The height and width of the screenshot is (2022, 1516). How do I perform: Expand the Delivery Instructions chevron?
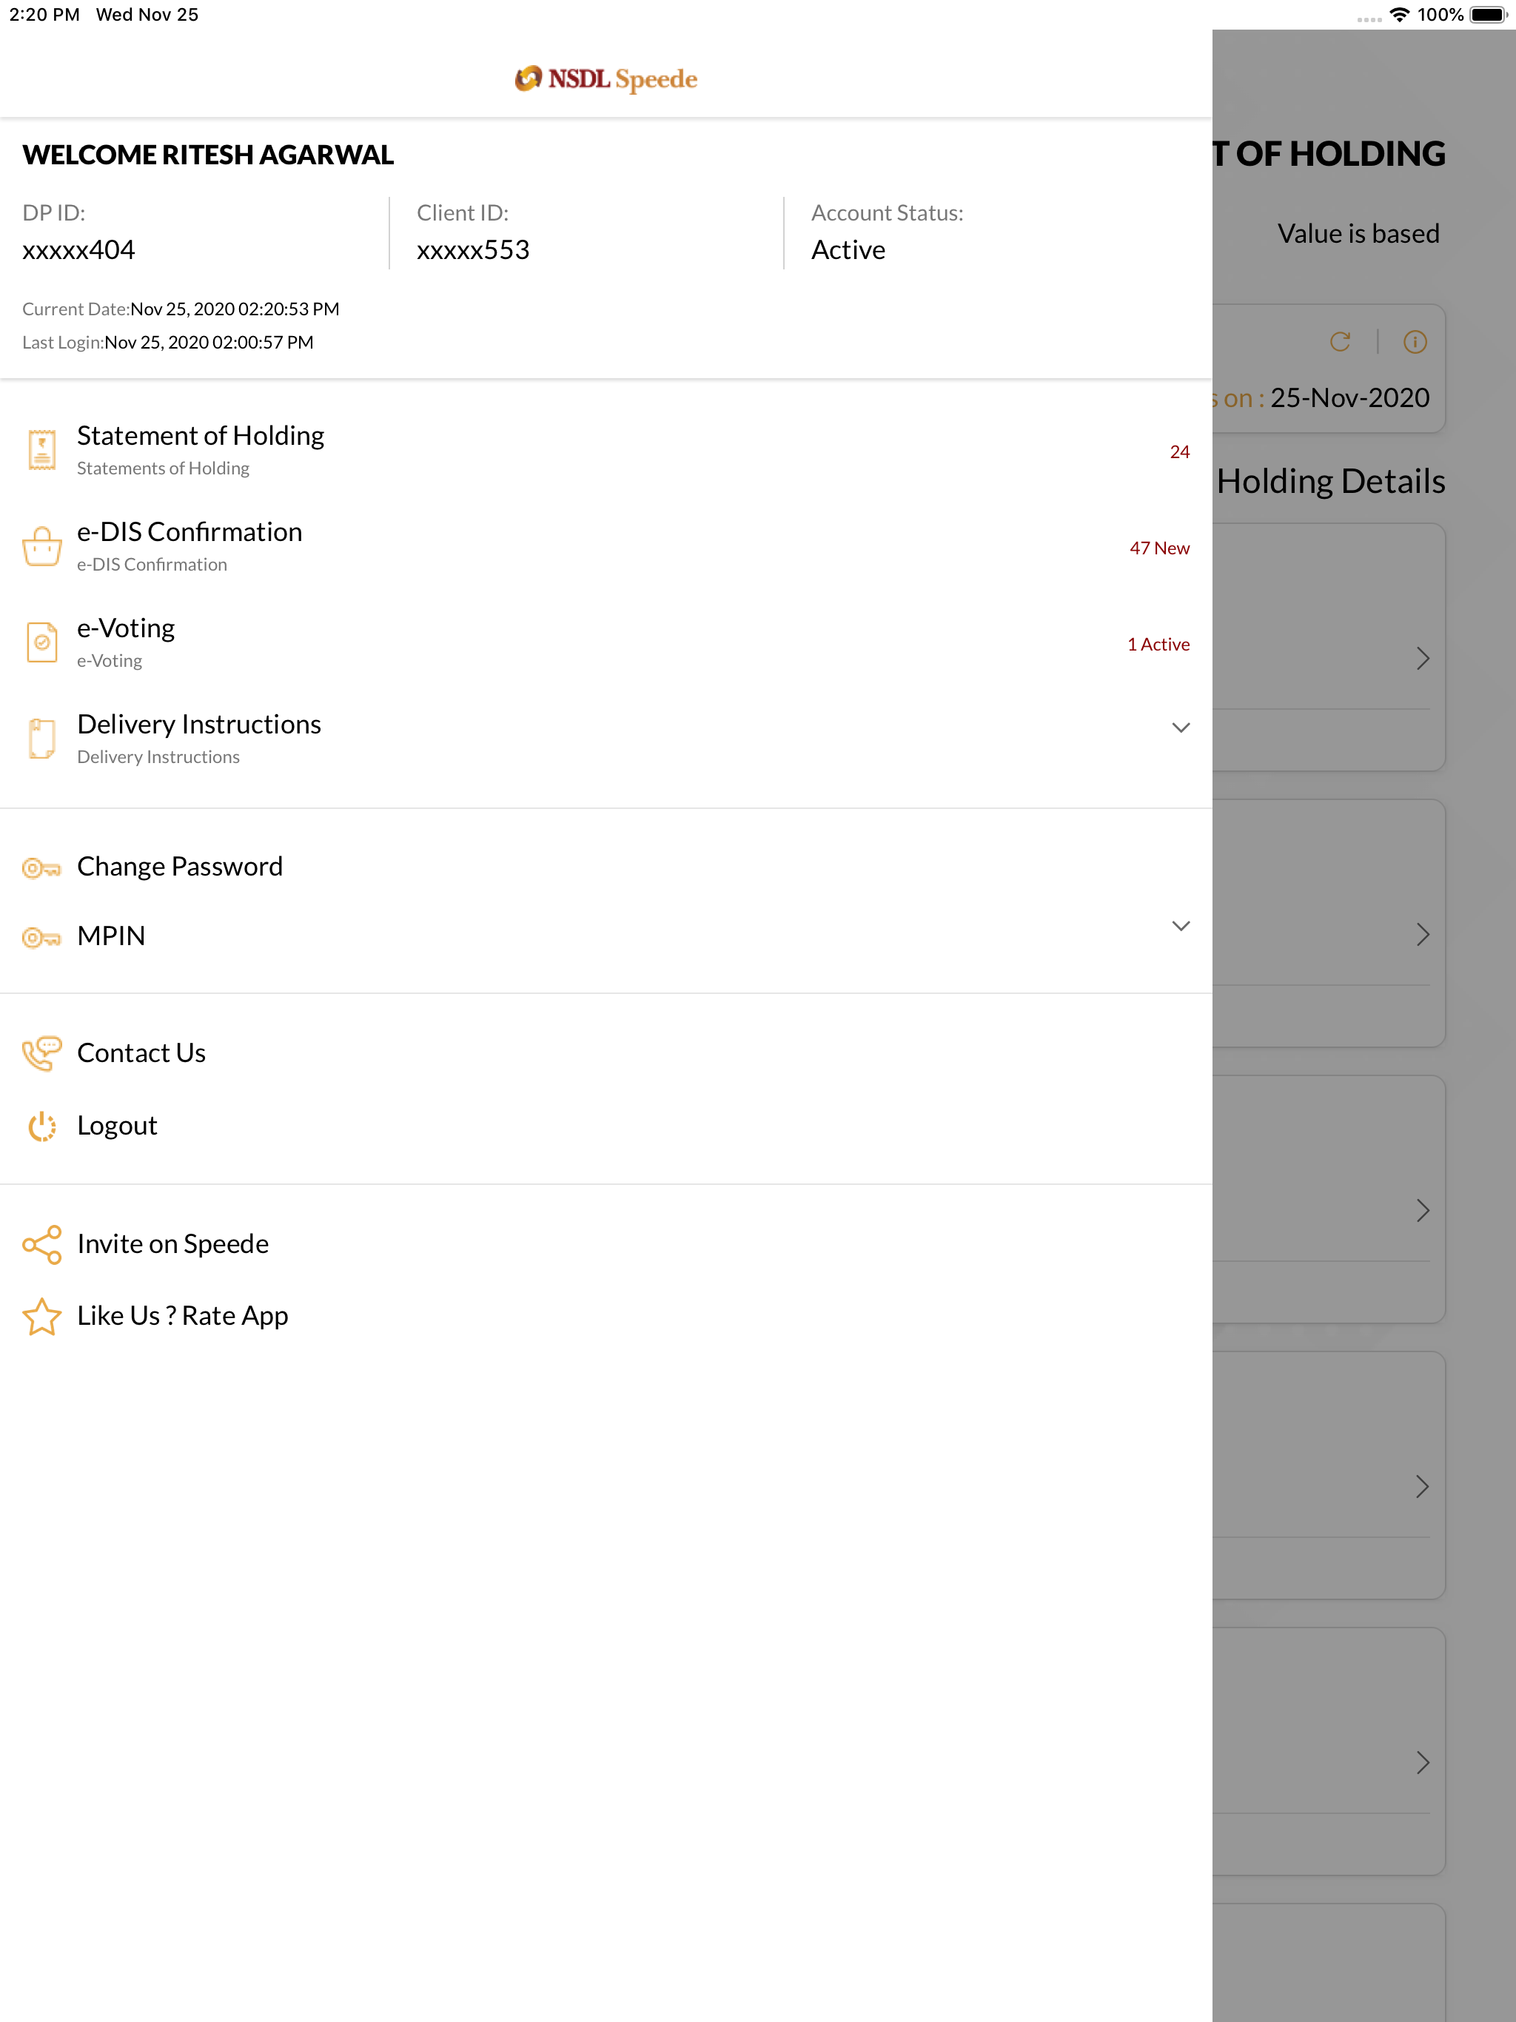[x=1181, y=728]
